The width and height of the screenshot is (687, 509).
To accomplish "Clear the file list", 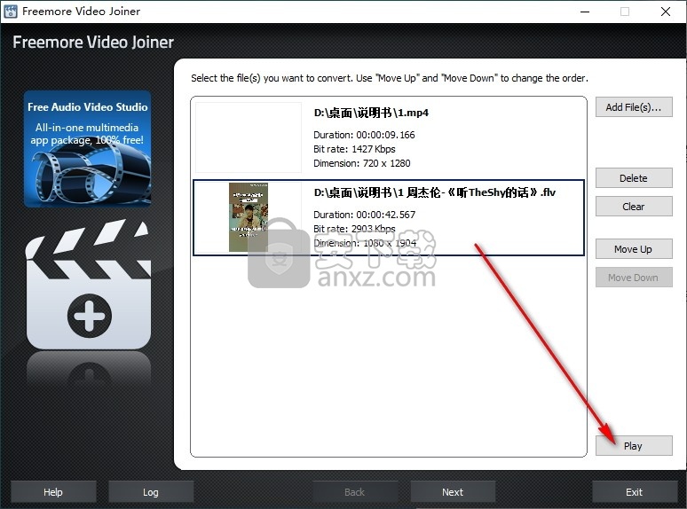I will pyautogui.click(x=634, y=207).
